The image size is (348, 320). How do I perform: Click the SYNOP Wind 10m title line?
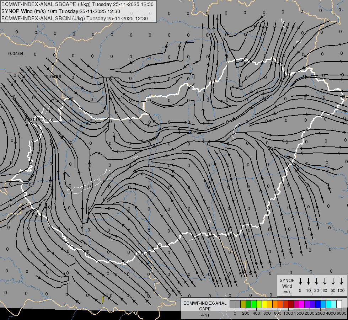(60, 11)
